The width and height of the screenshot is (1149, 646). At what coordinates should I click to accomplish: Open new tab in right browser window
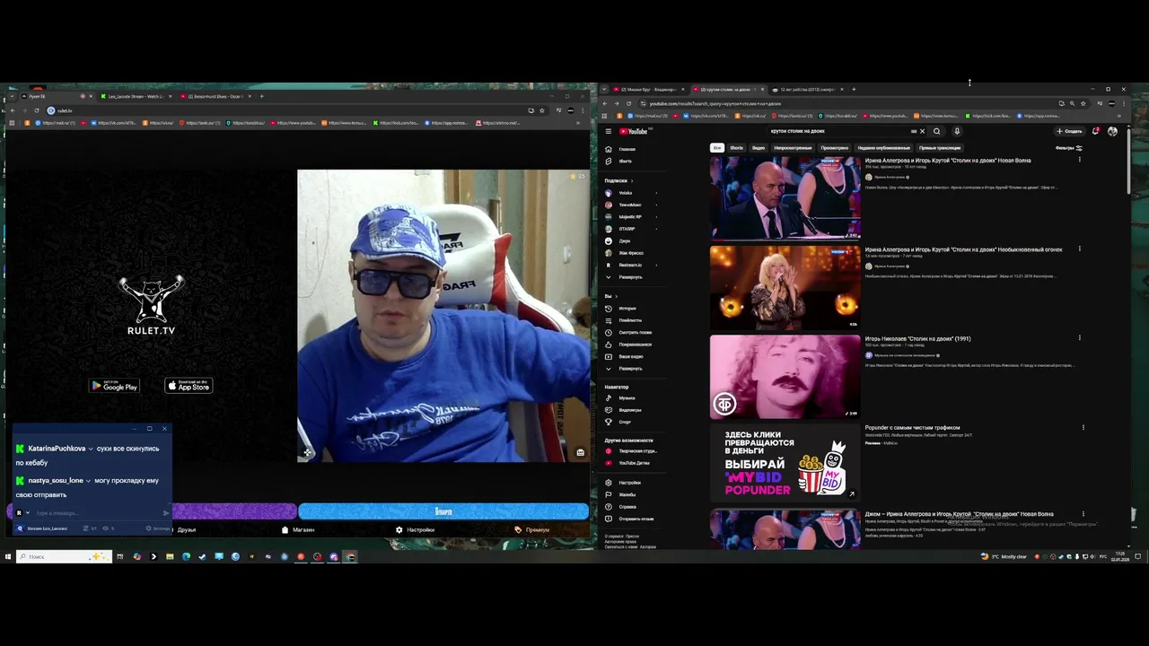coord(854,90)
